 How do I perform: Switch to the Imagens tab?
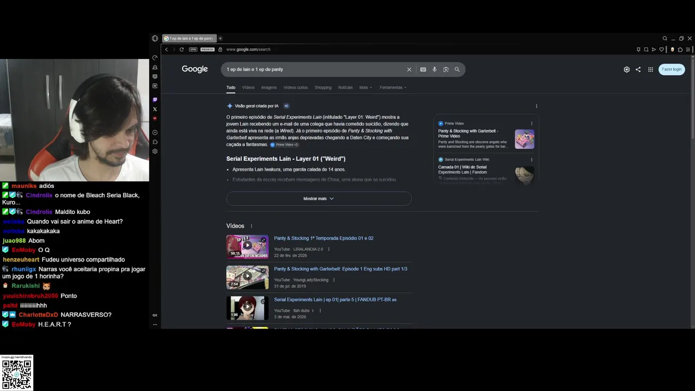(269, 87)
